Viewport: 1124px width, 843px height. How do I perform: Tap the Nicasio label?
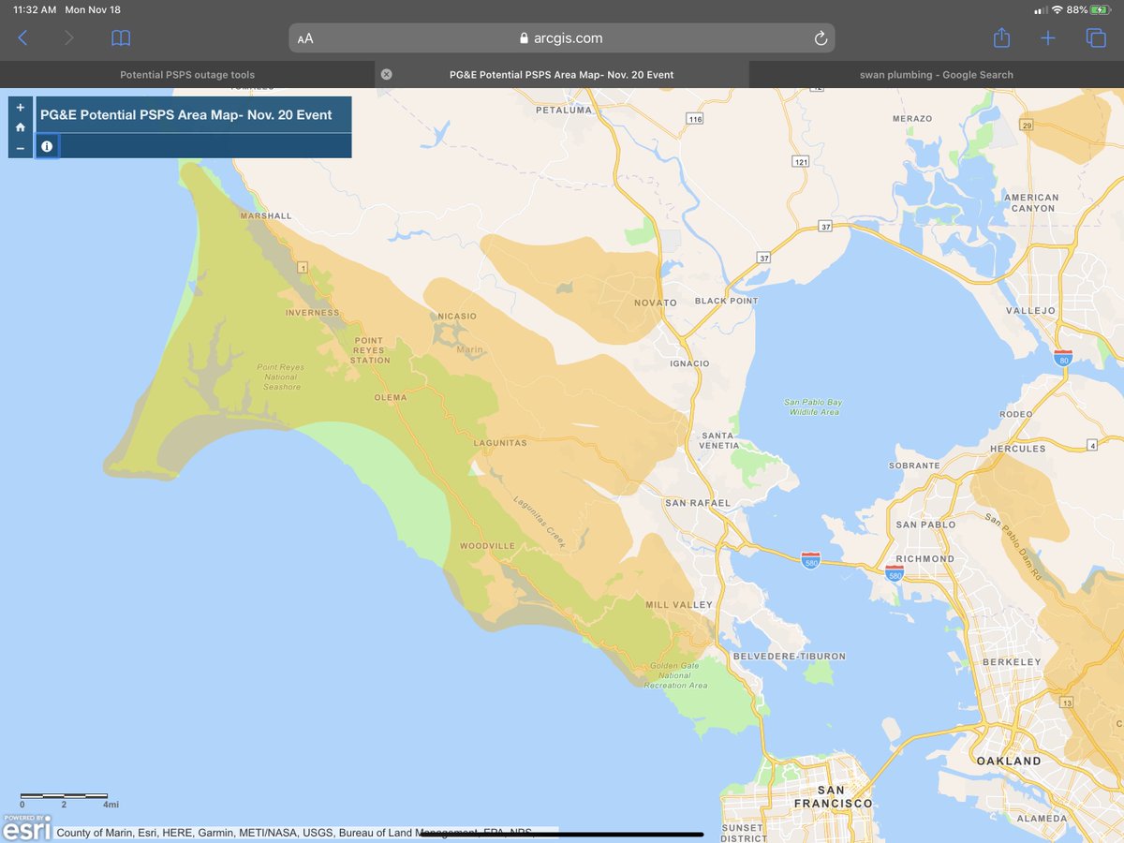(457, 317)
